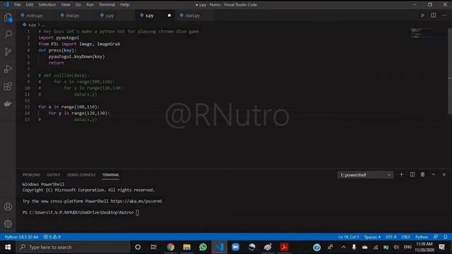Screen dimensions: 452x254
Task: Change file encoding via UTF-8
Action: [391, 237]
